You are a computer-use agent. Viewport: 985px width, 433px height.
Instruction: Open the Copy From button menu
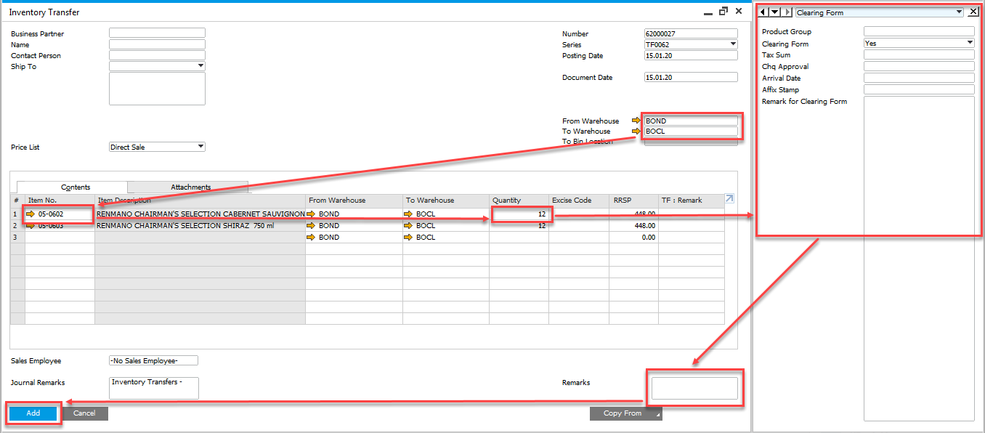click(626, 413)
